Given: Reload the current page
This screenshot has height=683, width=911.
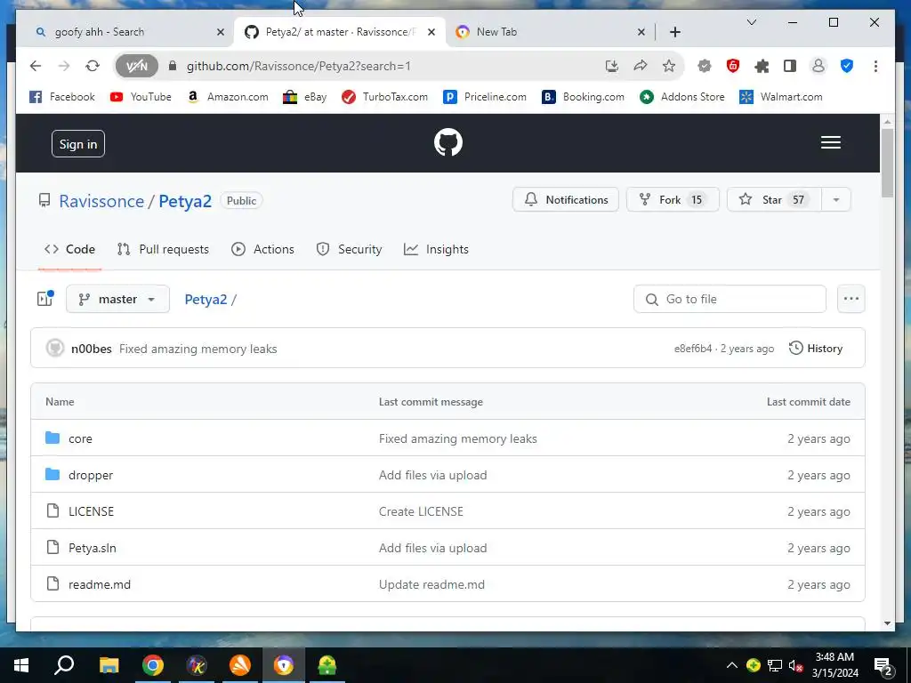Looking at the screenshot, I should coord(93,66).
